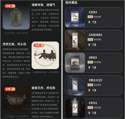Open the 《风雨鸡鸣》 collectible card
Image resolution: width=125 pixels, height=119 pixels.
93,40
